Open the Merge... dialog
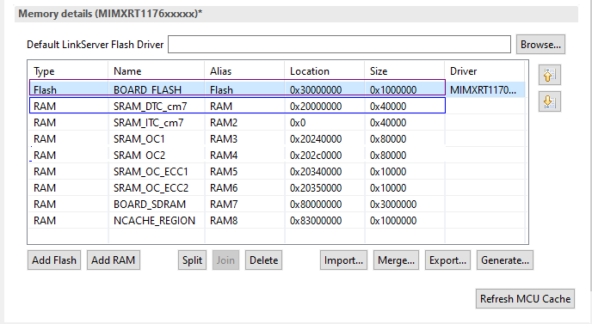592x324 pixels. point(396,260)
